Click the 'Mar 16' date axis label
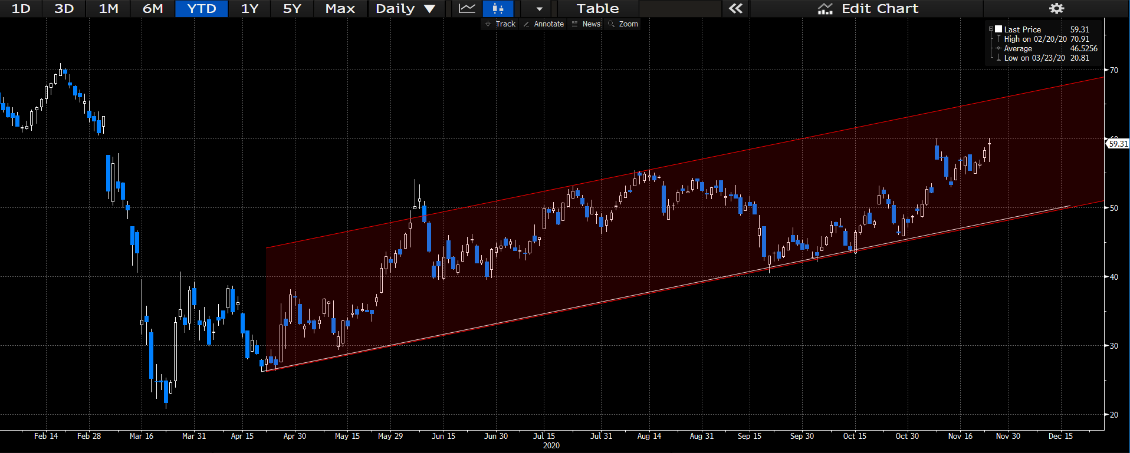The width and height of the screenshot is (1130, 453). coord(142,436)
